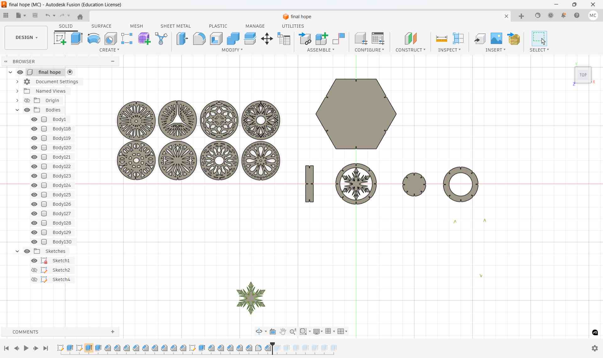
Task: Launch the Measure tool under Inspect
Action: click(441, 38)
